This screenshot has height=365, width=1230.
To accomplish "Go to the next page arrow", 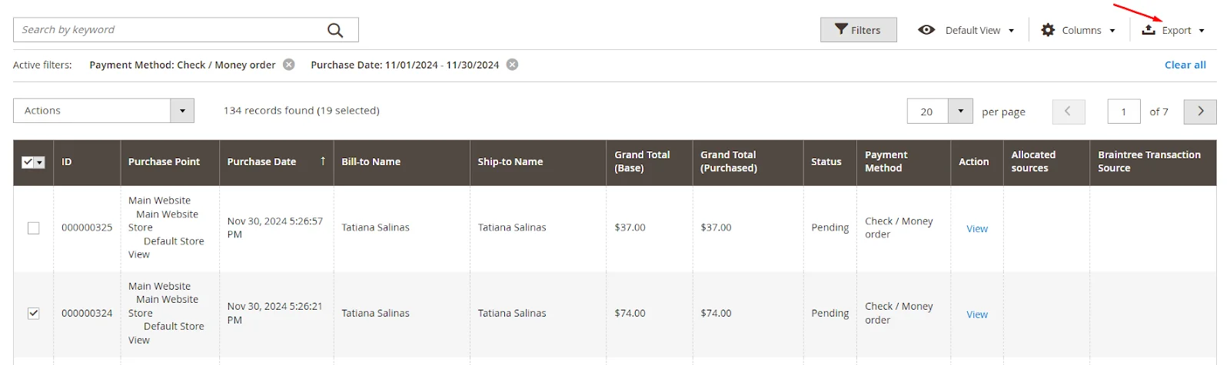I will 1200,111.
